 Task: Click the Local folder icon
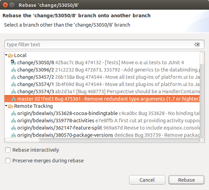(11, 55)
